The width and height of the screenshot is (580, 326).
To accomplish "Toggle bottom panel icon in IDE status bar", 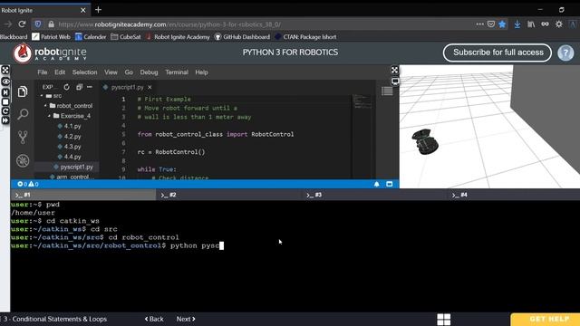I will (x=389, y=184).
